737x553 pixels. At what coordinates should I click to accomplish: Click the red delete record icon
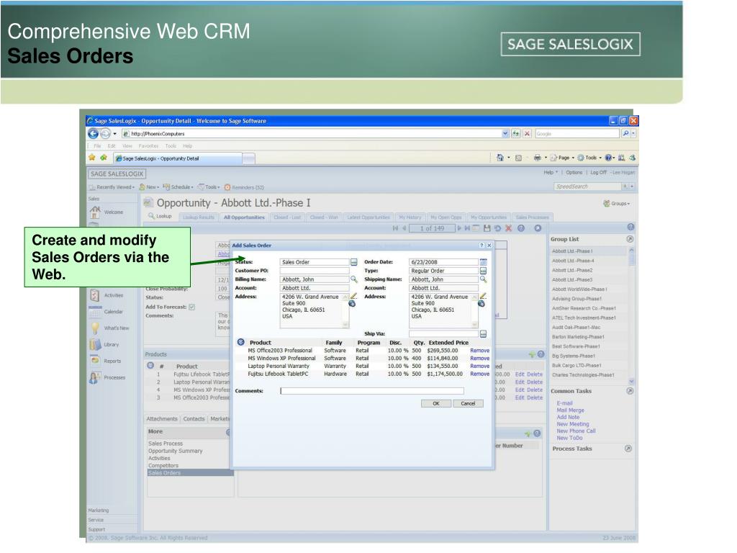[x=508, y=228]
